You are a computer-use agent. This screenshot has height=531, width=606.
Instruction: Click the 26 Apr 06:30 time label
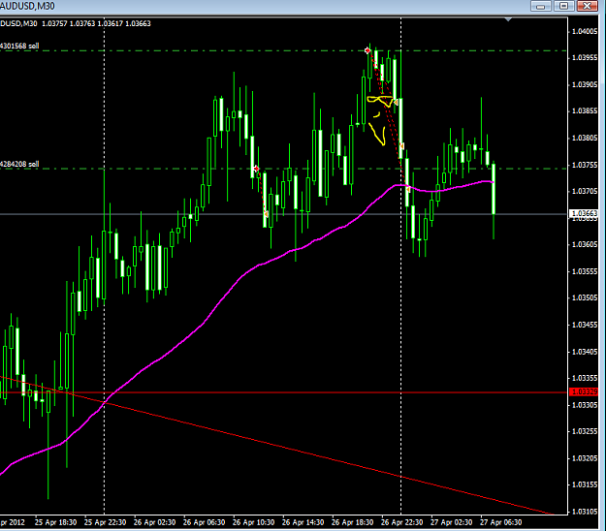click(x=204, y=522)
